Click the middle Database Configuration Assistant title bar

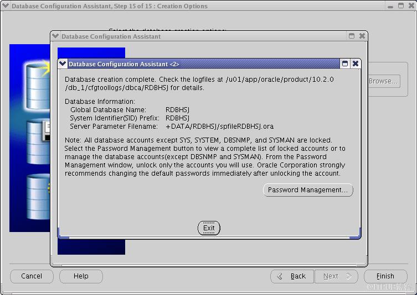pos(203,36)
